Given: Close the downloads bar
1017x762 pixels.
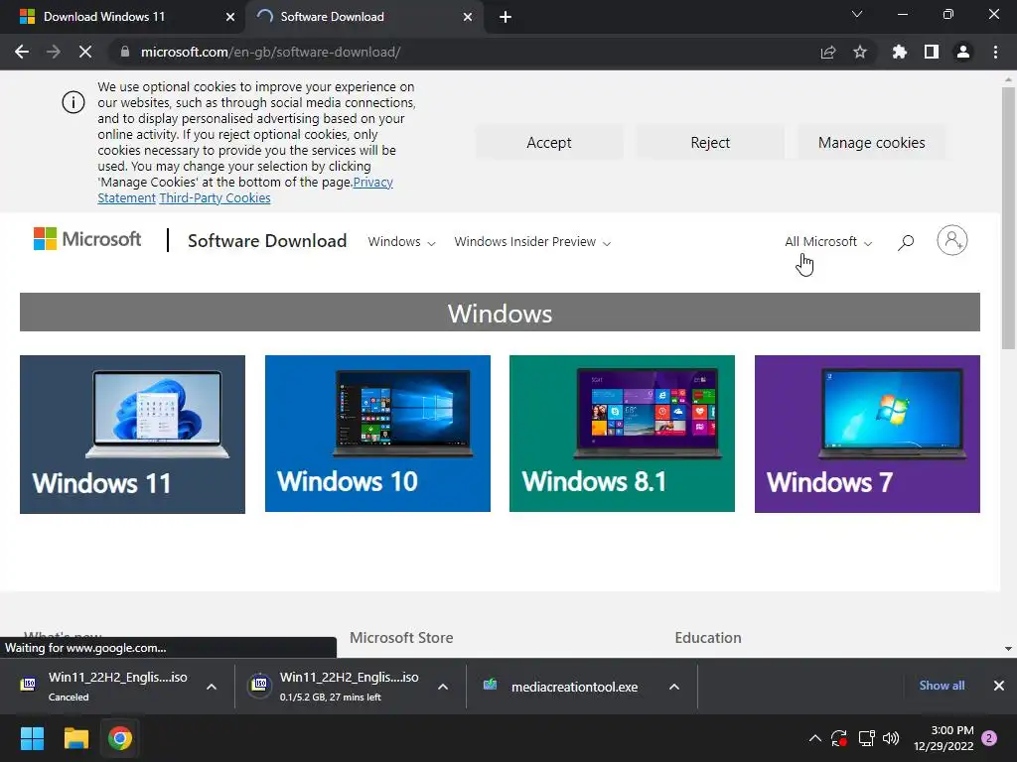Looking at the screenshot, I should [x=999, y=686].
